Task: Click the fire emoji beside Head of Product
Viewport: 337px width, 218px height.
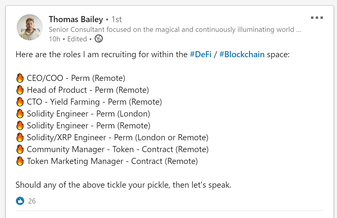Action: click(20, 90)
